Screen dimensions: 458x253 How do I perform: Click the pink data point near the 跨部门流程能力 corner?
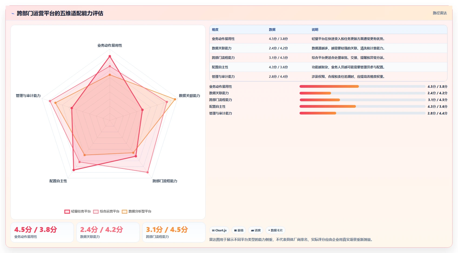[147, 172]
